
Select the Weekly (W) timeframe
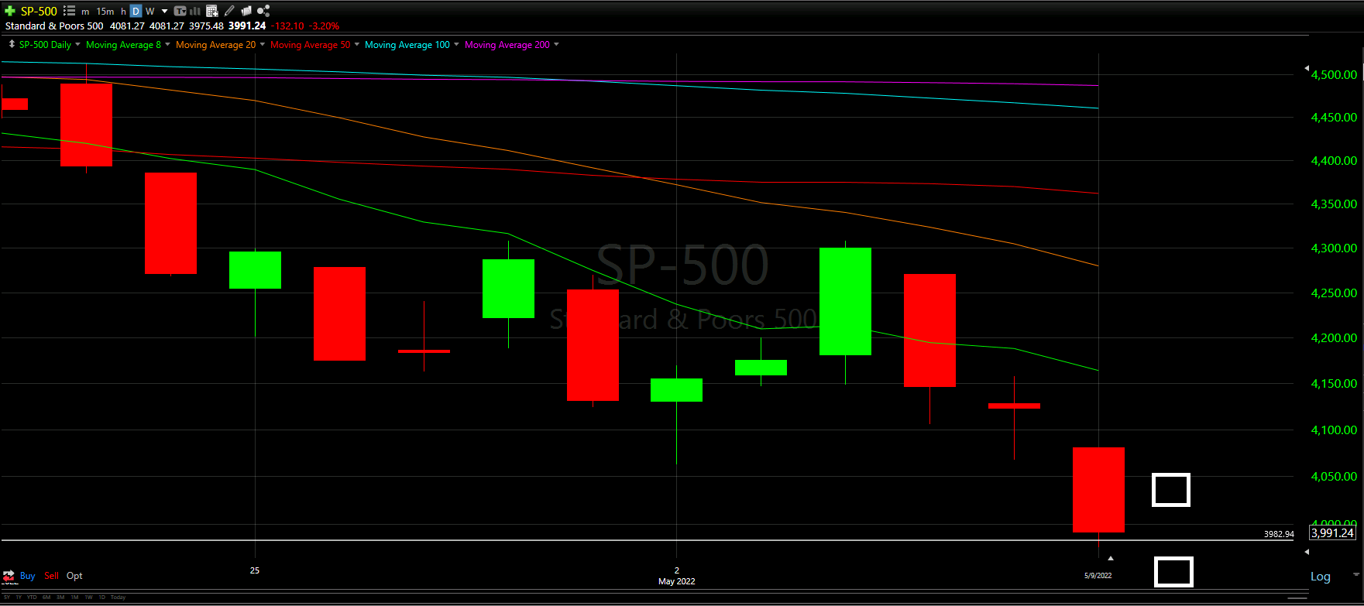150,12
